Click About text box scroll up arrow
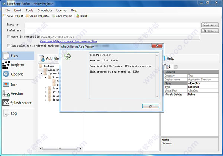 click(157, 55)
